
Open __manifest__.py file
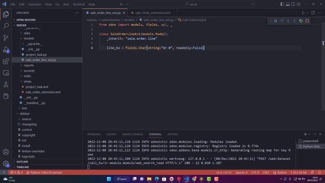pos(35,103)
